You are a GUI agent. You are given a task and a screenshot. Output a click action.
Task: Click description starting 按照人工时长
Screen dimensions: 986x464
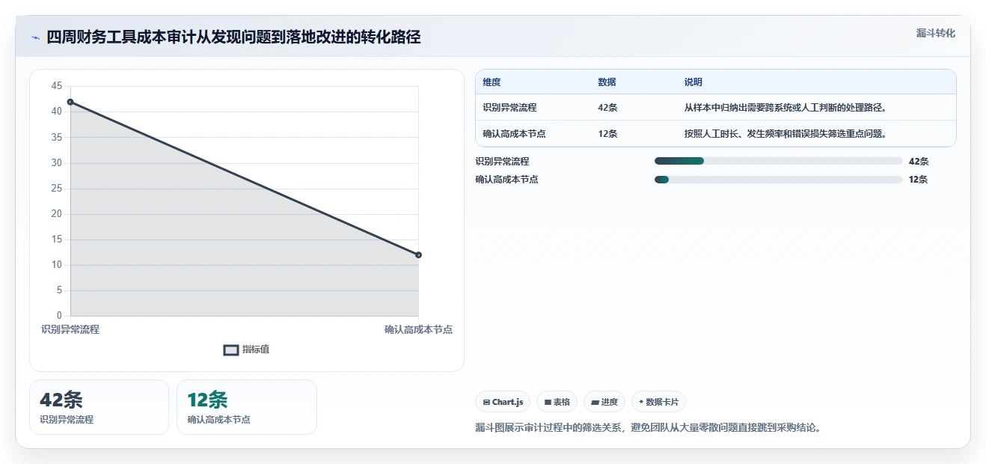tap(786, 134)
